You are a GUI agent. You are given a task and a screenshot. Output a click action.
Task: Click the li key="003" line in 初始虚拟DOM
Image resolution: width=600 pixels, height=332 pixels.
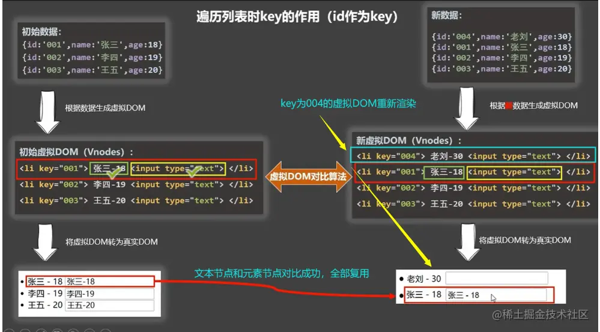[x=136, y=201]
